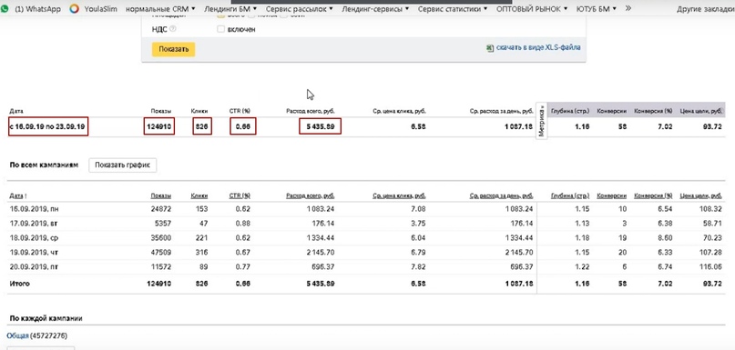
Task: Download the report as XLS file
Action: (x=538, y=47)
